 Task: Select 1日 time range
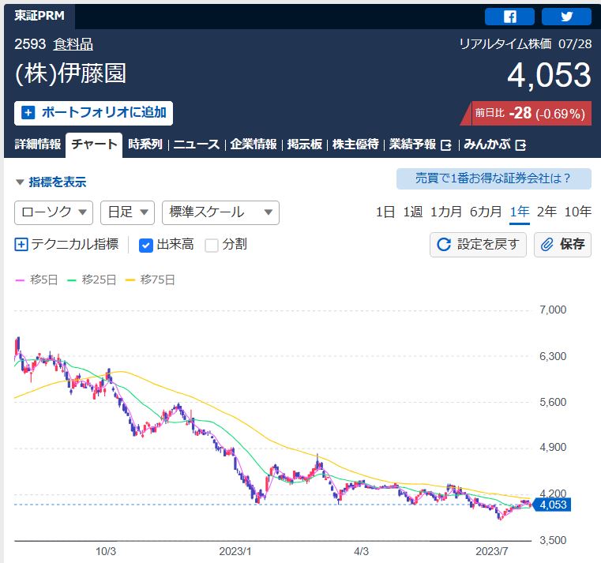point(385,212)
